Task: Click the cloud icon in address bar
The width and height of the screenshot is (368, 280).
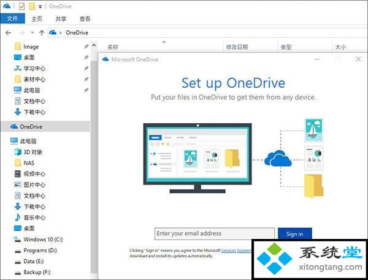Action: [x=53, y=32]
